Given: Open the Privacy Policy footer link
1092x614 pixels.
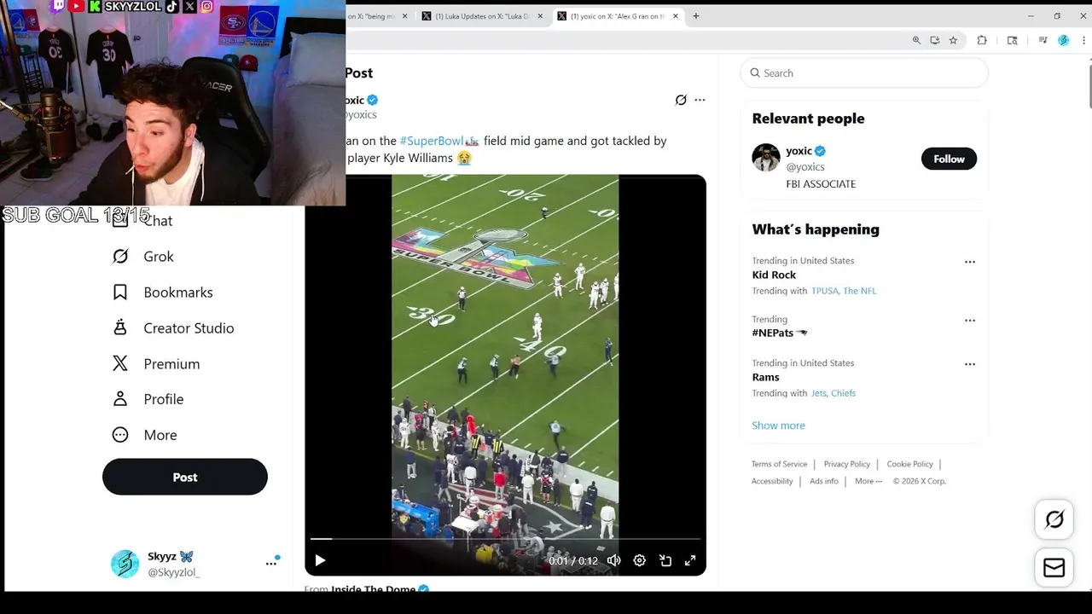Looking at the screenshot, I should point(847,464).
